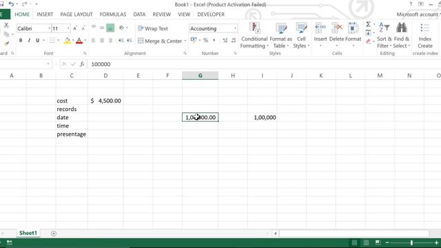Select Top Align icon
This screenshot has height=248, width=441.
click(94, 27)
